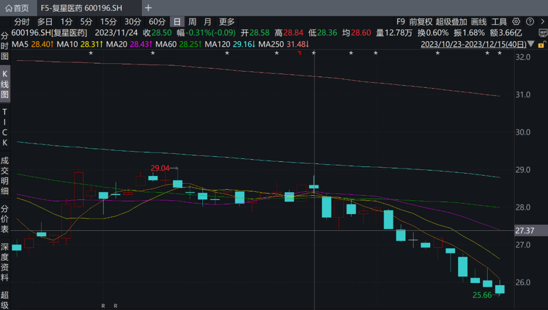Open date range dropdown triangle
548x310 pixels.
(x=531, y=44)
